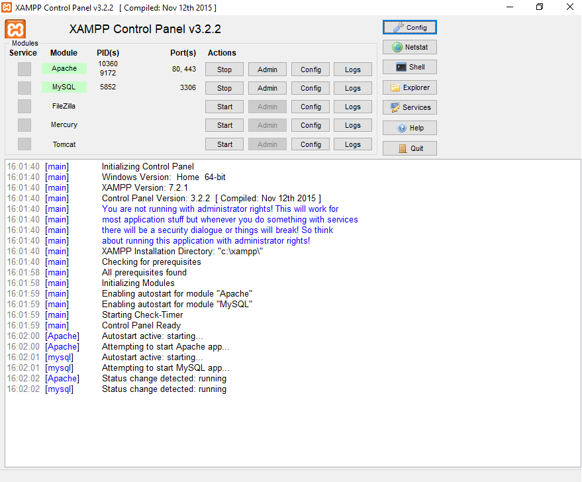Viewport: 582px width, 482px height.
Task: Click log line 'Initializing Control Panel'
Action: [148, 167]
